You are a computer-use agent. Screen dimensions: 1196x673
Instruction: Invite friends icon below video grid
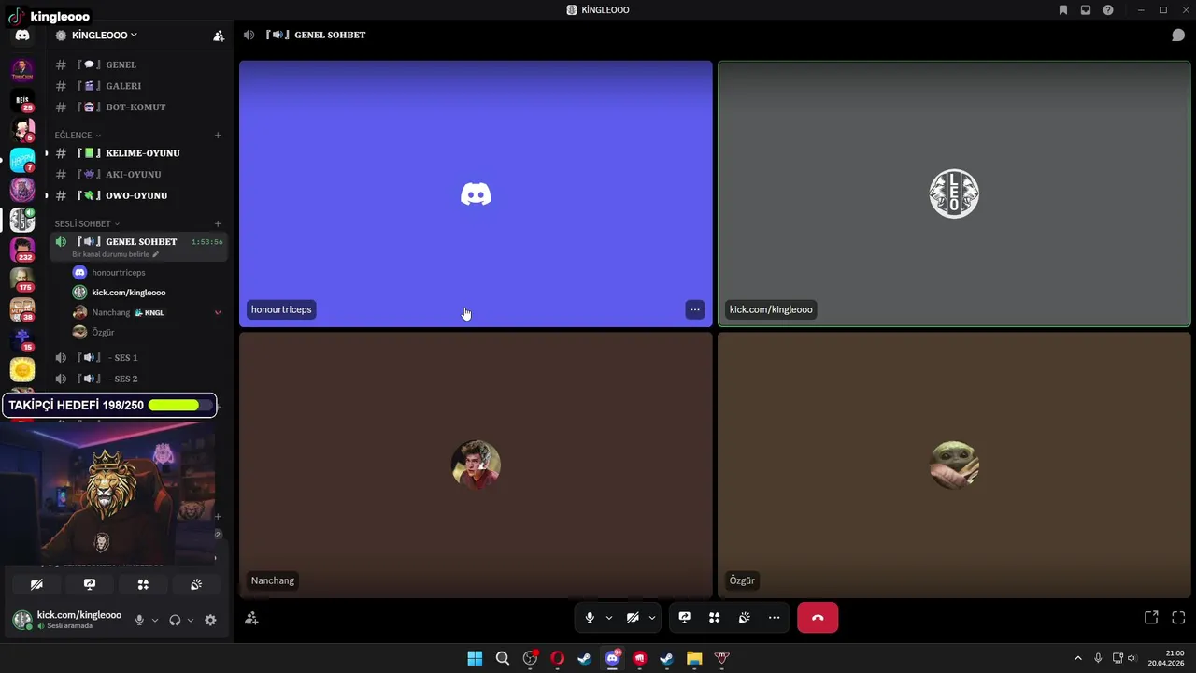tap(251, 618)
